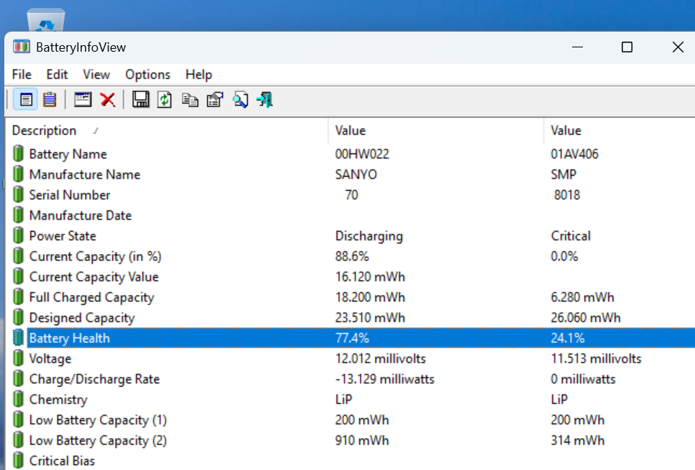Open the Properties toolbar icon
Screen dimensions: 695x470
click(x=215, y=100)
